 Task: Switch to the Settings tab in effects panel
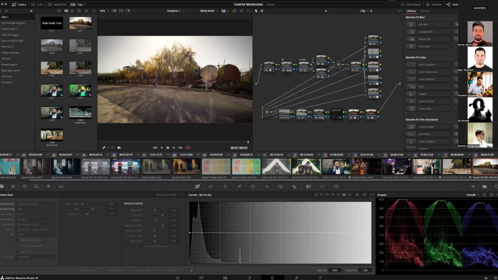pyautogui.click(x=425, y=11)
